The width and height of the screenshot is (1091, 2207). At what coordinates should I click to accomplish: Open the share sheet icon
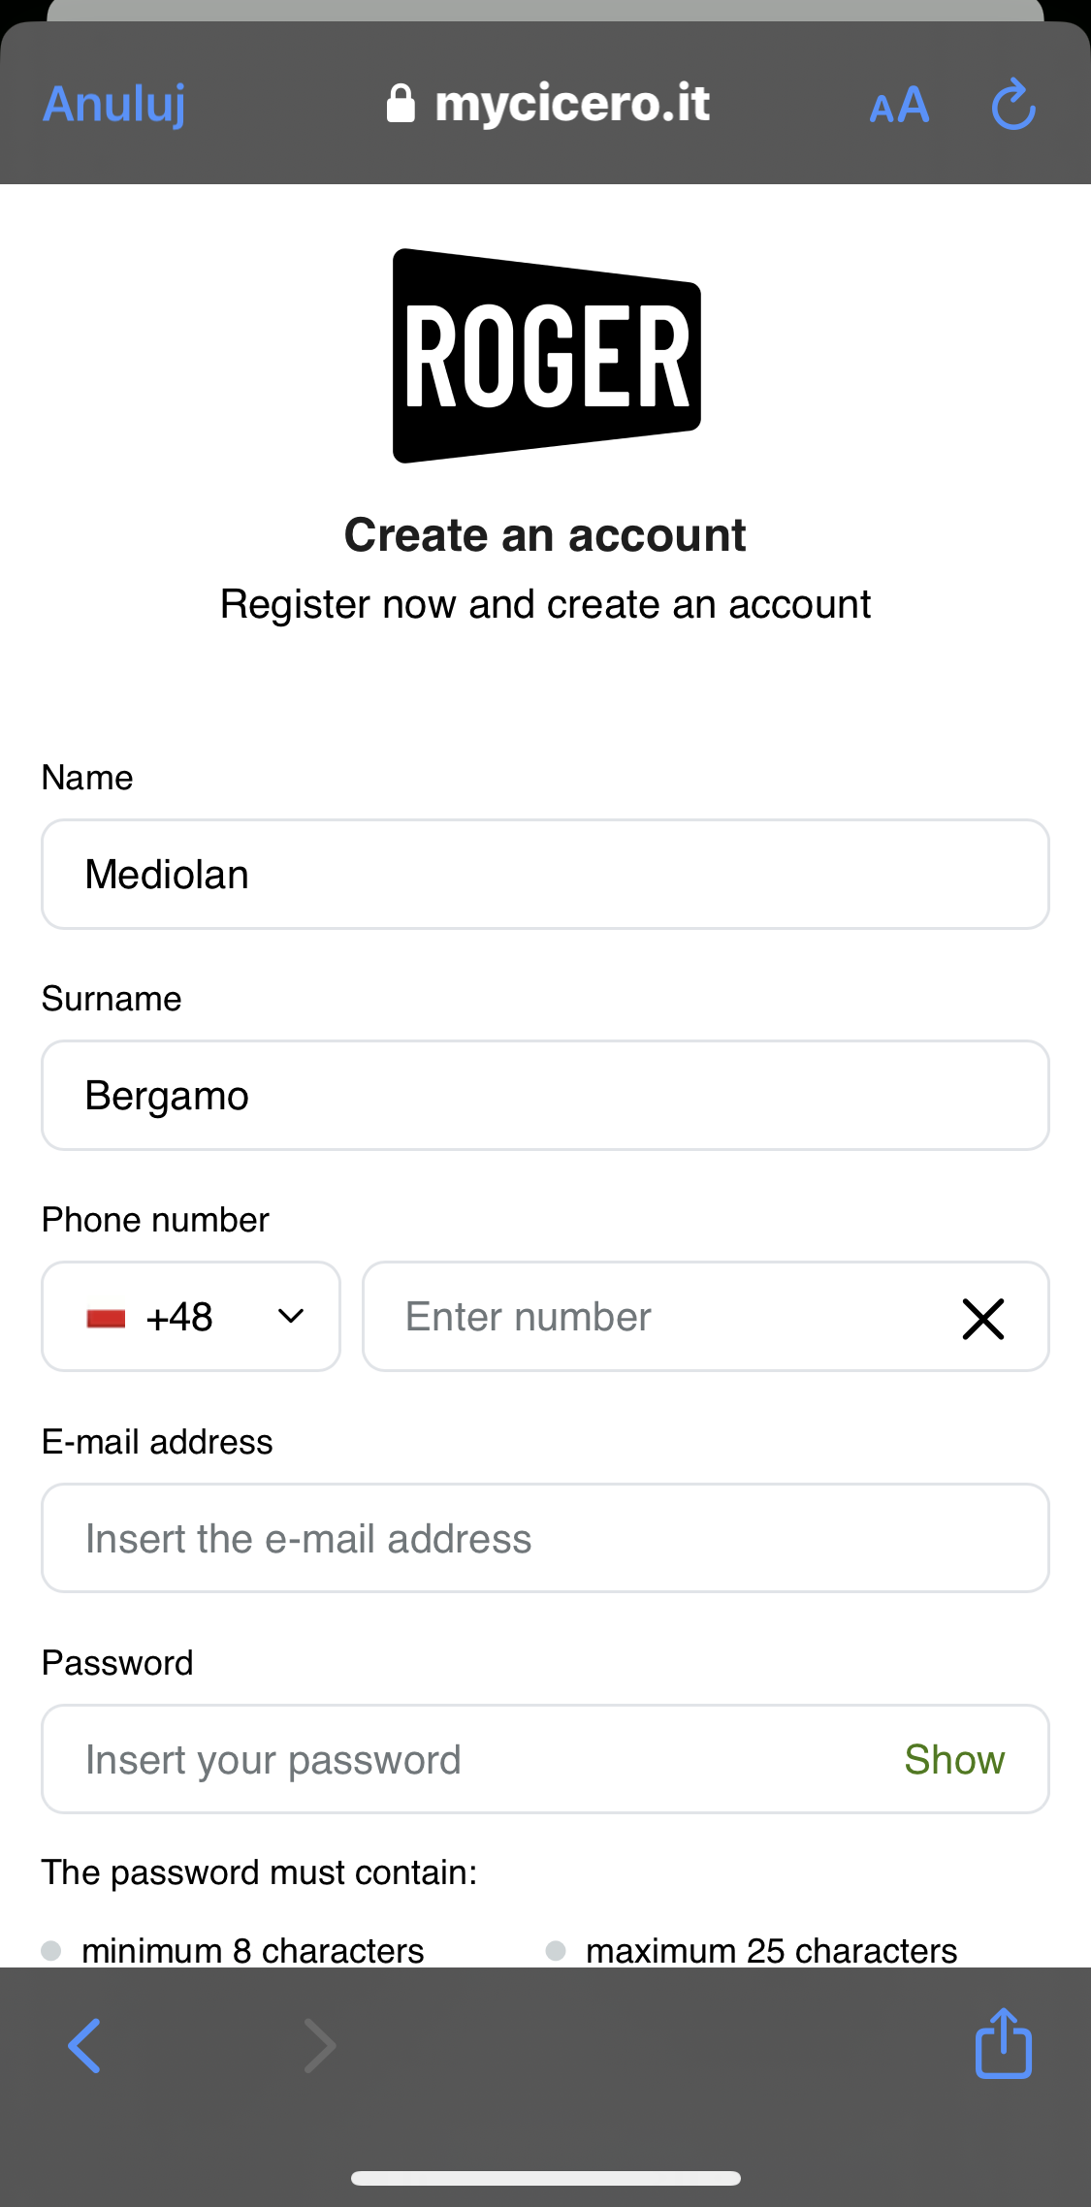click(x=1003, y=2043)
